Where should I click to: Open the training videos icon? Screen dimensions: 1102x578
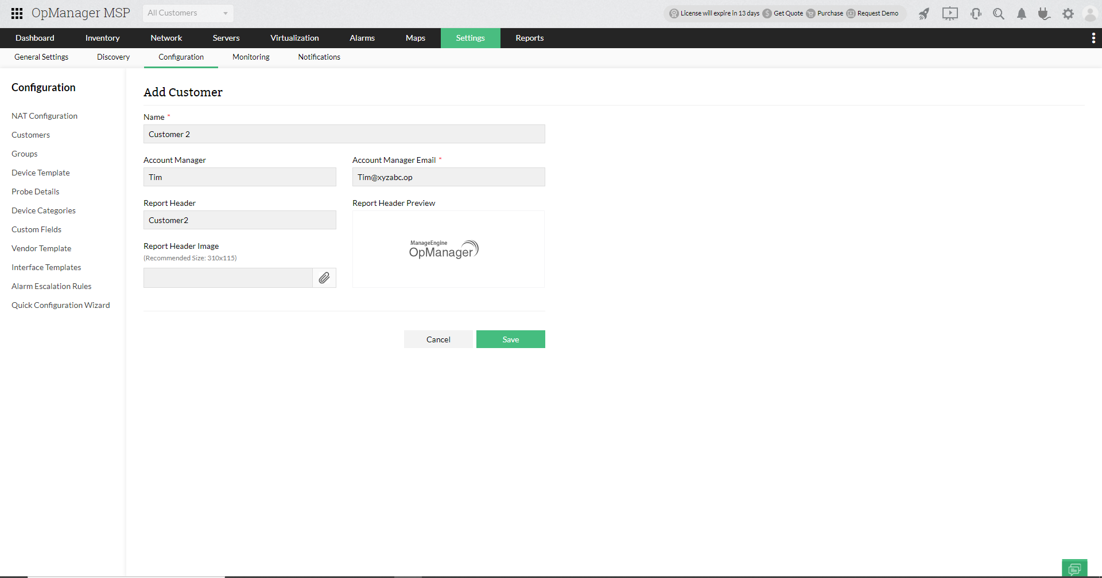point(950,13)
